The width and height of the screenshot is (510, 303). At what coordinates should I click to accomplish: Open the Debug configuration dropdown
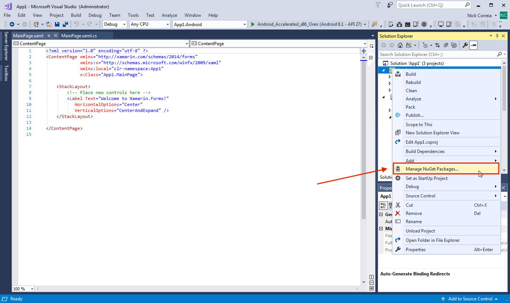(x=115, y=24)
